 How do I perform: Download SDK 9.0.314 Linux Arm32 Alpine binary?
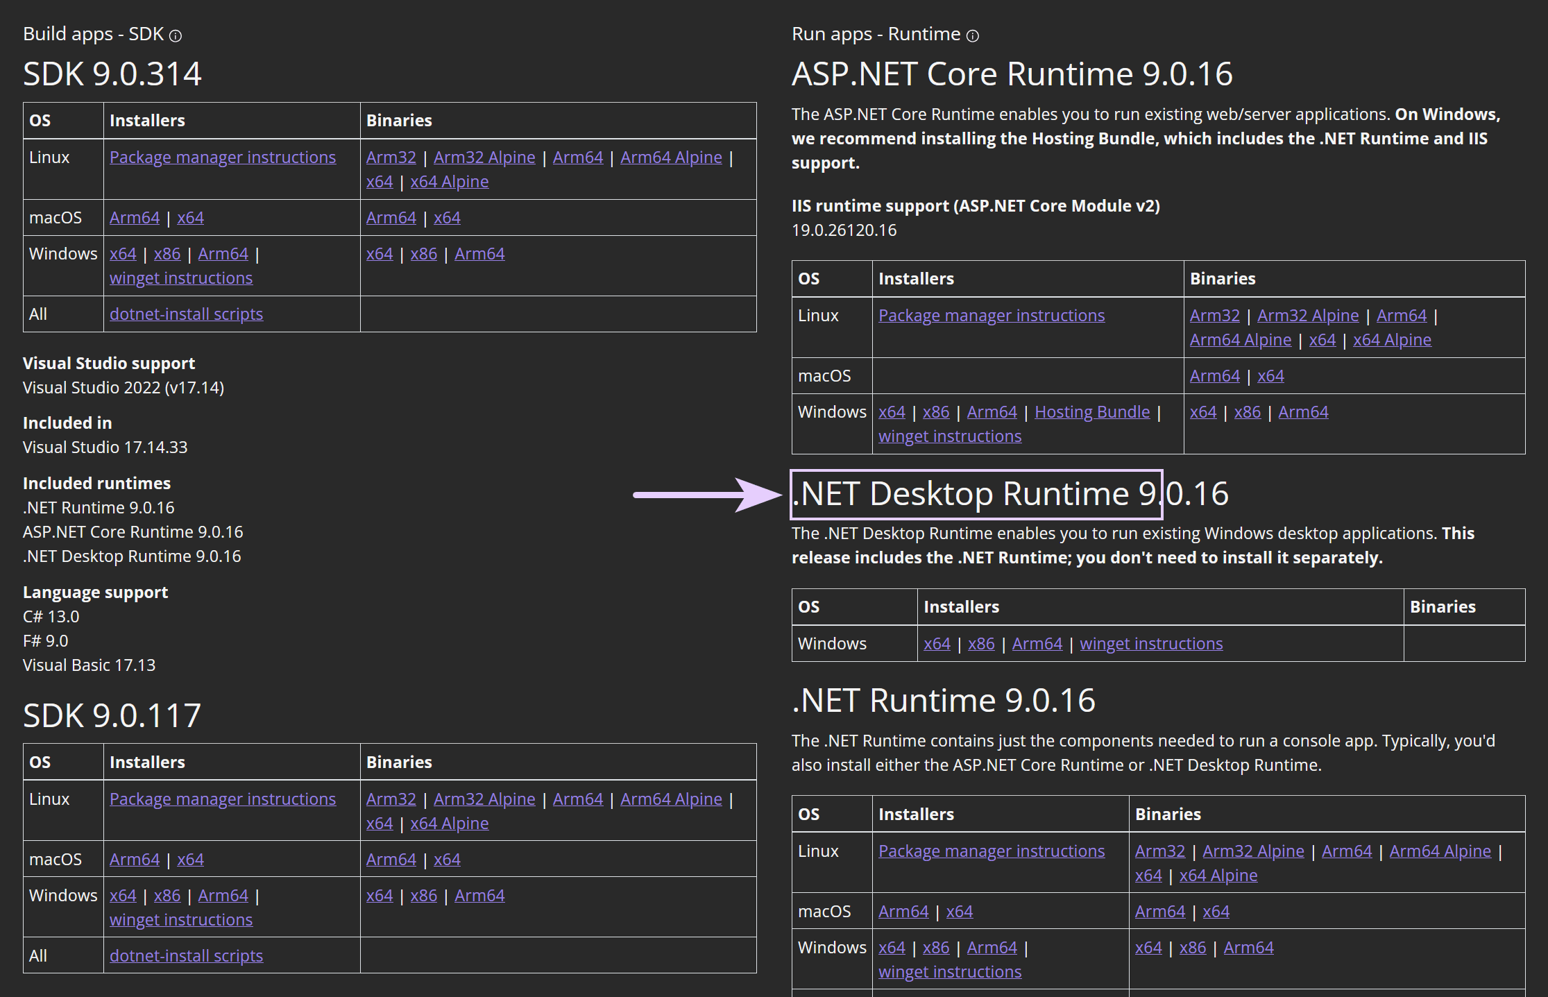click(x=484, y=157)
